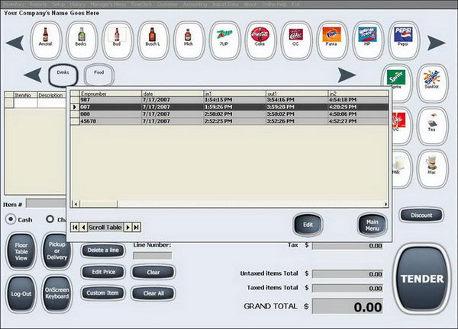The width and height of the screenshot is (458, 329).
Task: Add a Pepsi to the order
Action: (402, 37)
